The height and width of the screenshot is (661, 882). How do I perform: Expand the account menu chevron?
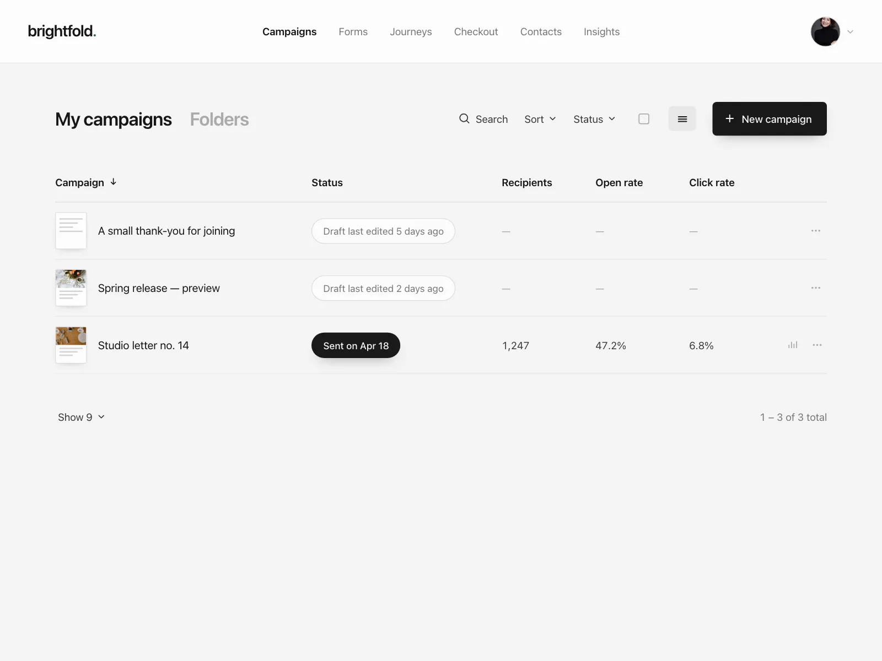(x=850, y=32)
